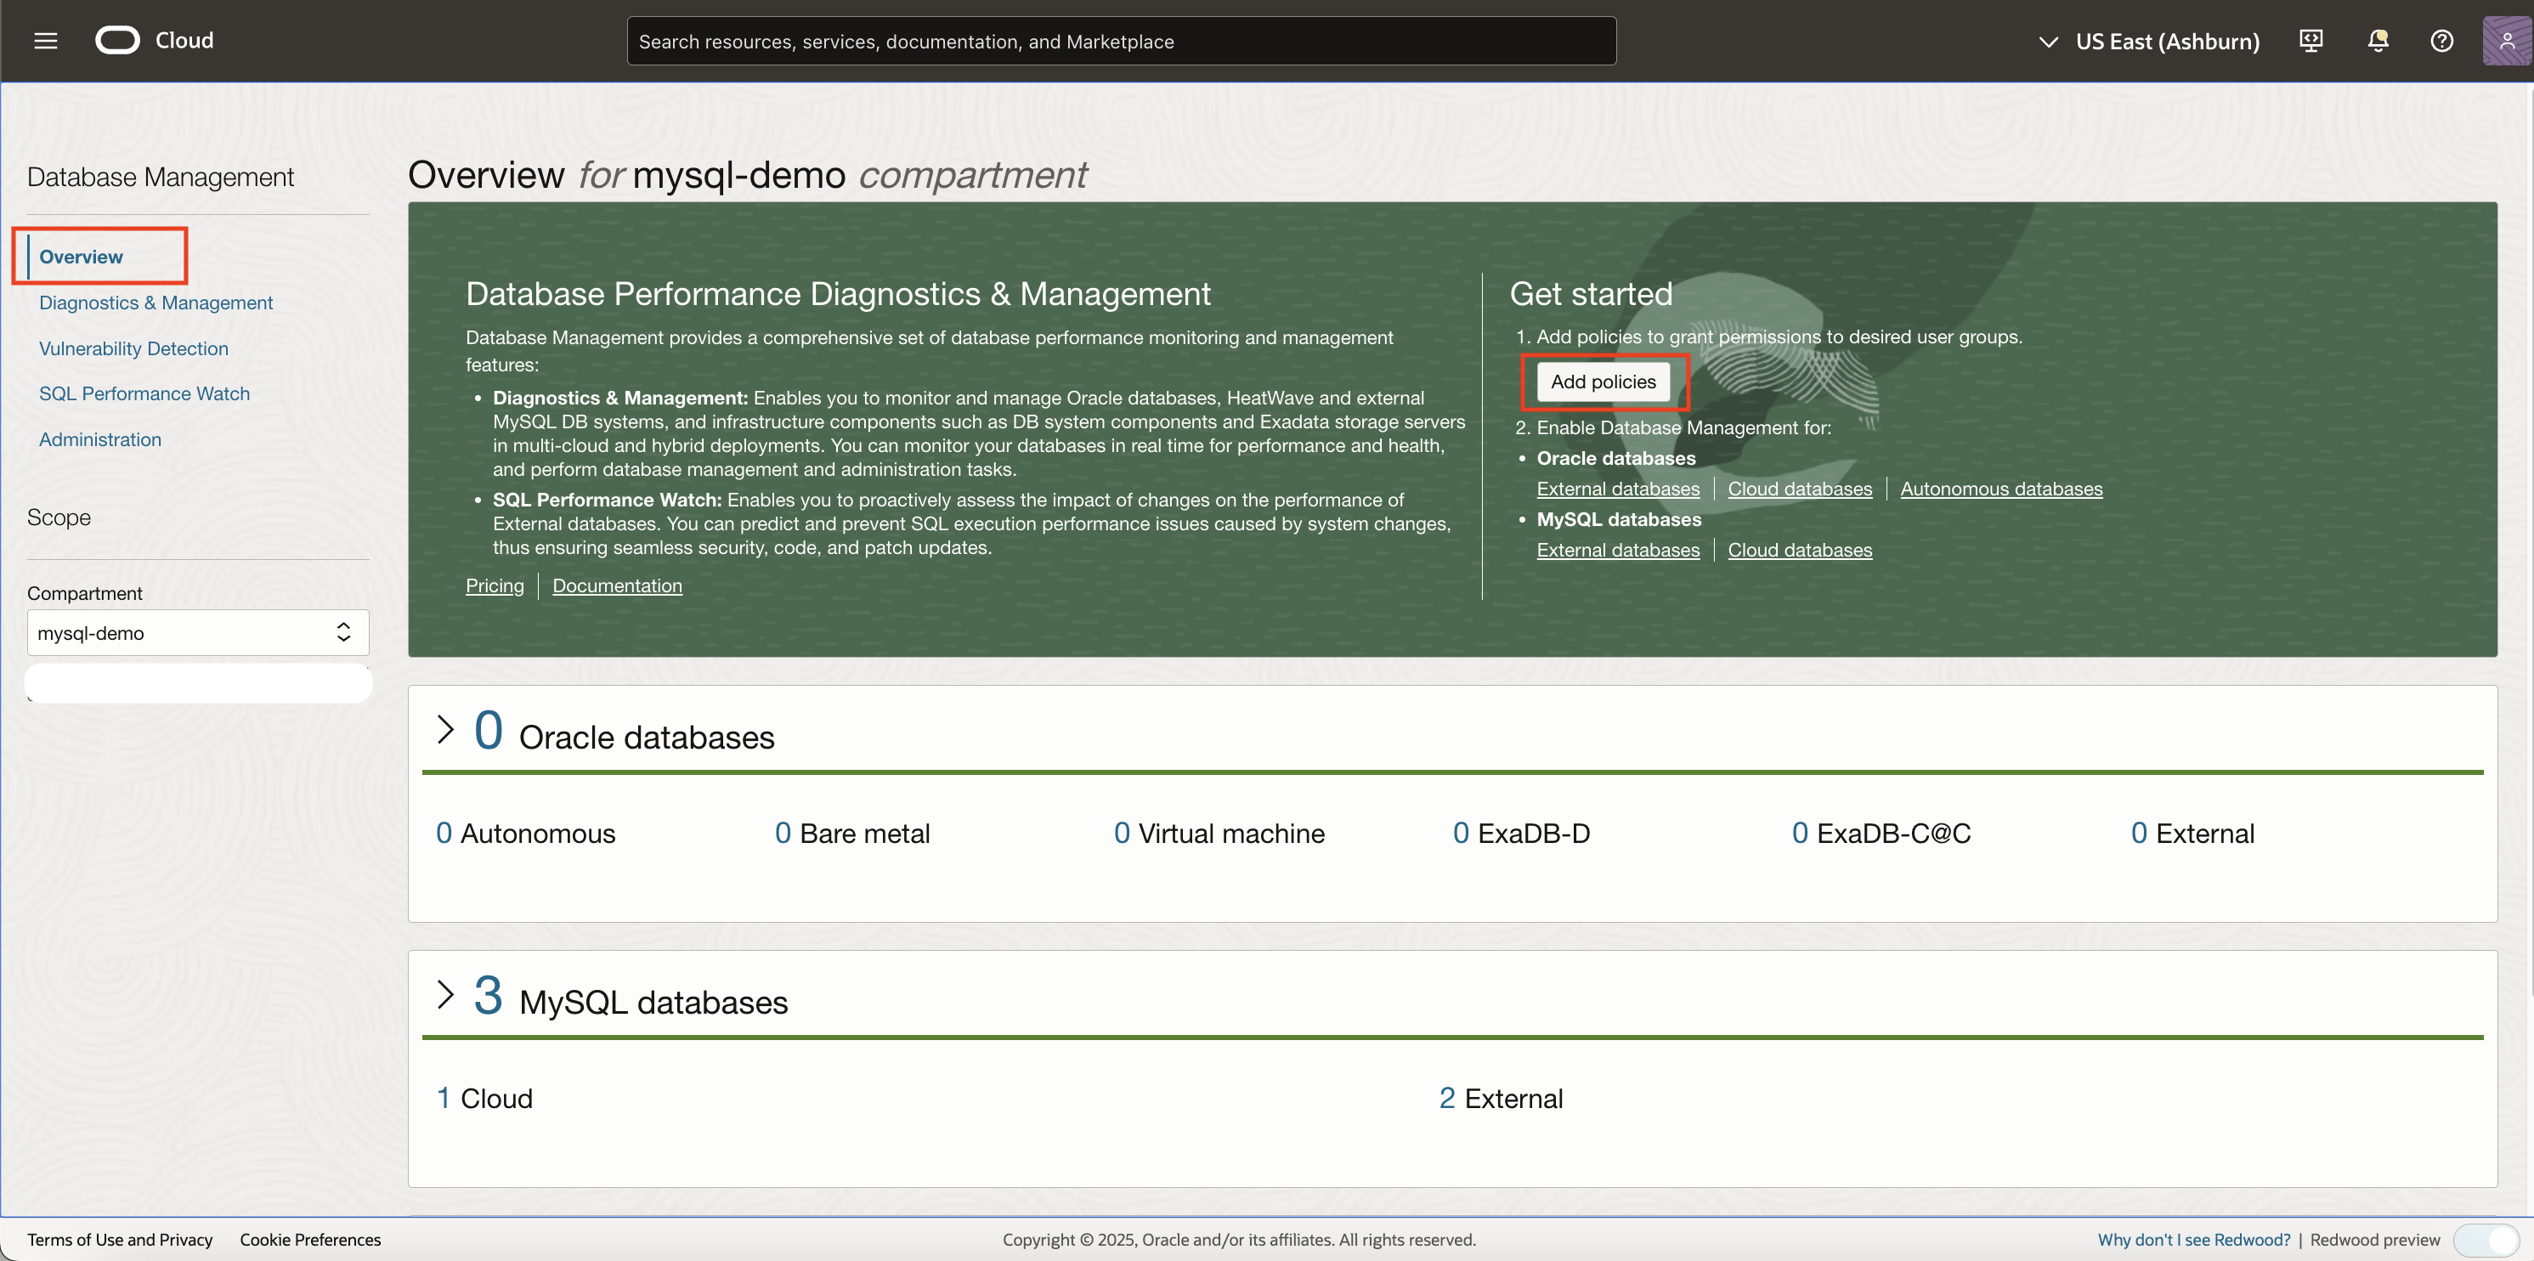Expand the Oracle databases section

click(445, 729)
